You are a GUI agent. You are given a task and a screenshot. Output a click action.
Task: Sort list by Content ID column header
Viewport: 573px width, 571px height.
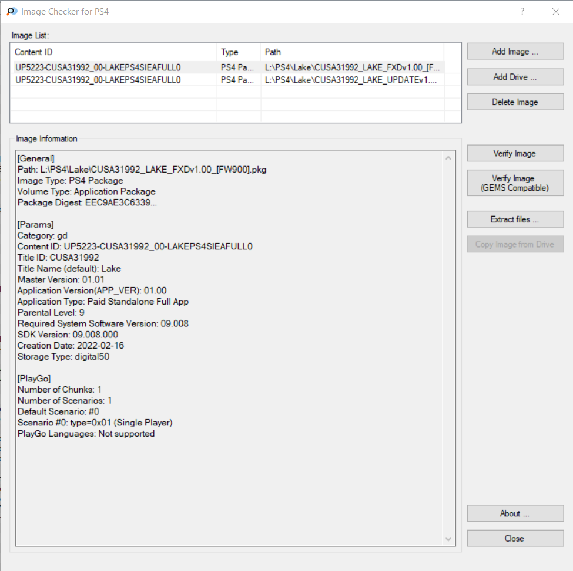(x=113, y=52)
